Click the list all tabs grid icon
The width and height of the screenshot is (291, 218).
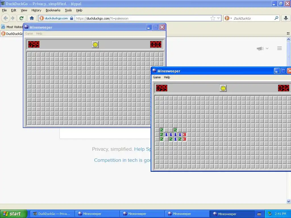tap(288, 33)
